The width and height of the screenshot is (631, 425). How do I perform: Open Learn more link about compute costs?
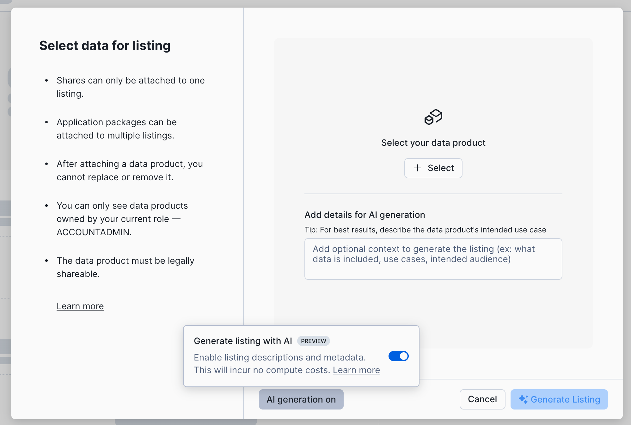tap(356, 370)
